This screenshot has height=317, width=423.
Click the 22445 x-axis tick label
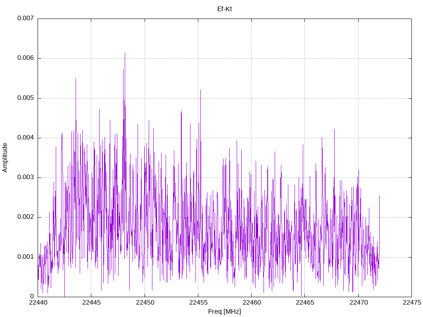click(x=91, y=303)
